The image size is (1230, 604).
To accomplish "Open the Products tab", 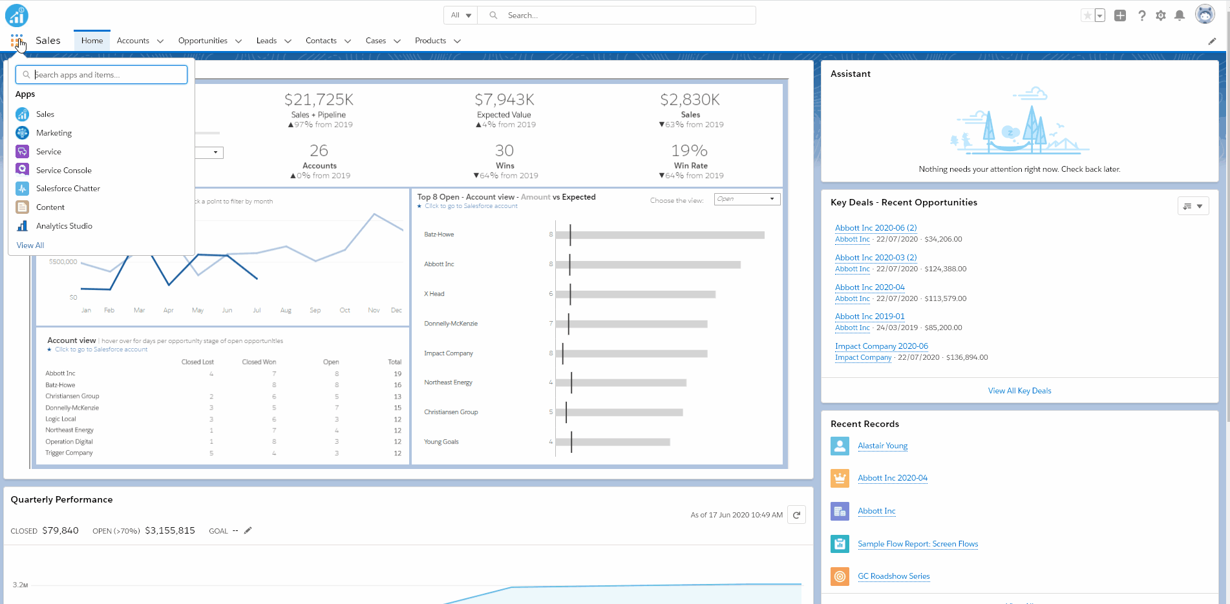I will point(430,41).
